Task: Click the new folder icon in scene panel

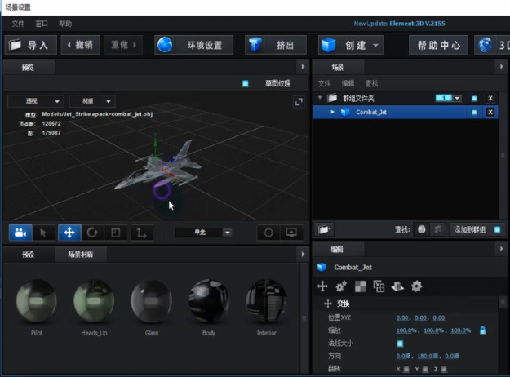Action: point(325,229)
